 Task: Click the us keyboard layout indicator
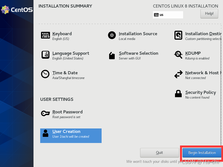click(x=168, y=15)
